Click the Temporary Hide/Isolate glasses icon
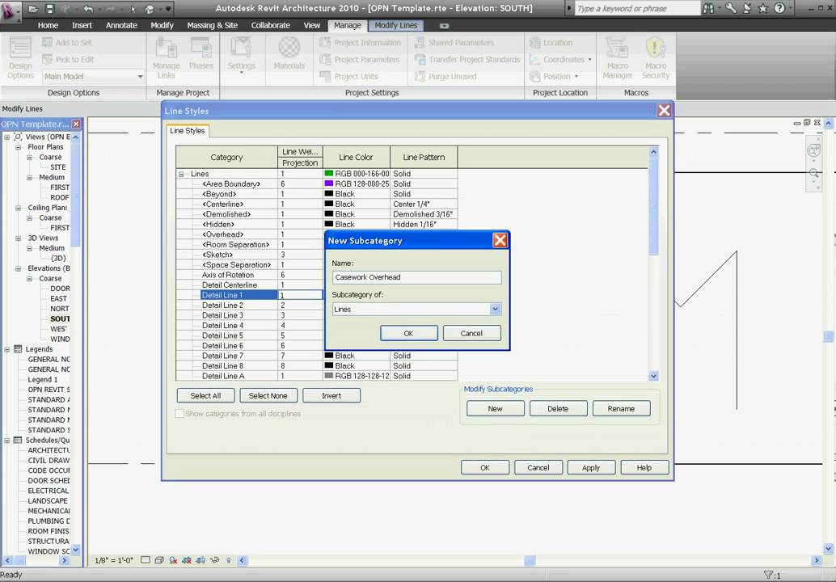Screen dimensions: 836x582 [x=215, y=560]
